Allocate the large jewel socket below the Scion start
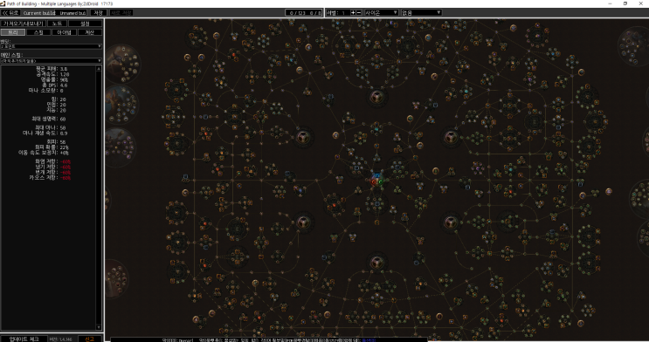Screen dimensions: 649x342 pyautogui.click(x=376, y=262)
